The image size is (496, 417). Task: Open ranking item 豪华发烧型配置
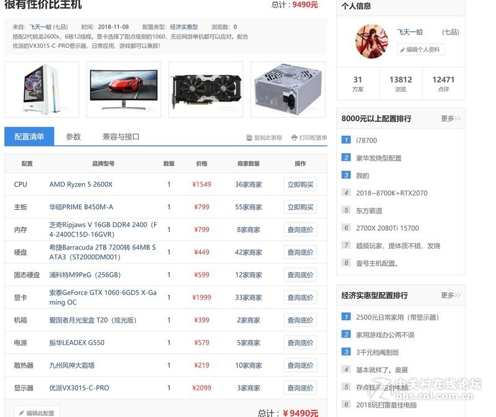[379, 158]
